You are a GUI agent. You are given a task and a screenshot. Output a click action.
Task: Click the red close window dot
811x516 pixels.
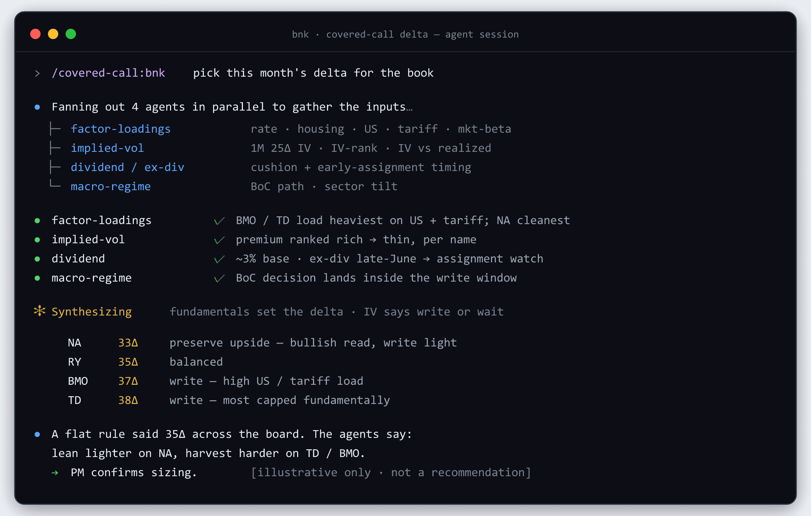pyautogui.click(x=35, y=34)
